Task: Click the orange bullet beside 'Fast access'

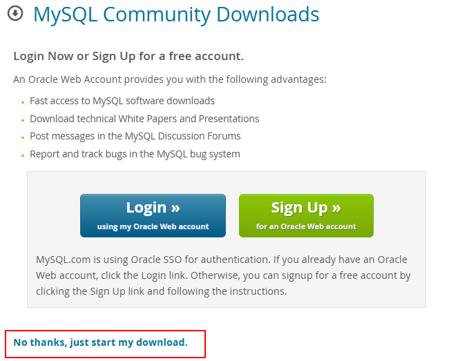Action: coord(23,102)
